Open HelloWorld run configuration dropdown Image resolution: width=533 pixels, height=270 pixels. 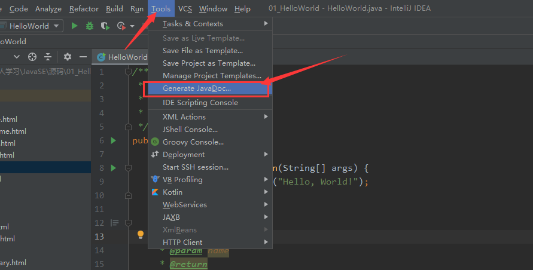point(31,26)
